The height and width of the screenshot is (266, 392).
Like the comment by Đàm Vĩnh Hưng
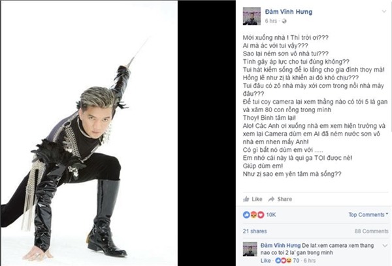point(265,261)
